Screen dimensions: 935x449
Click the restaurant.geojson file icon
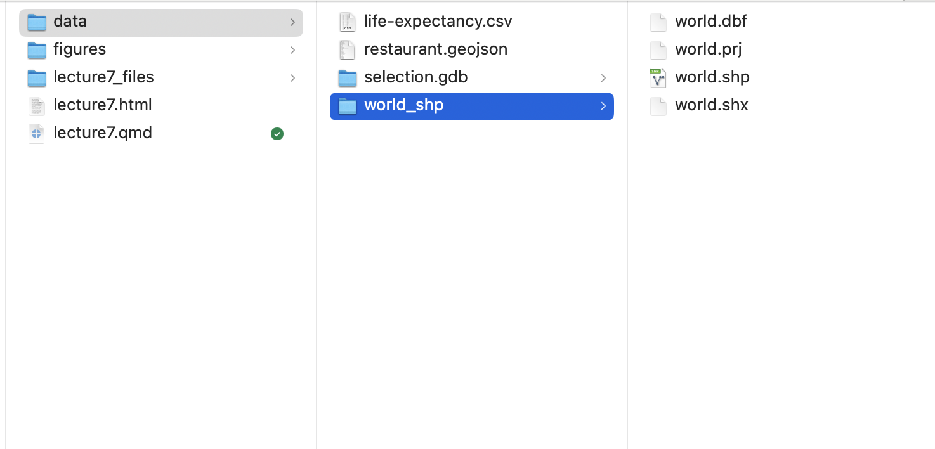pos(347,49)
